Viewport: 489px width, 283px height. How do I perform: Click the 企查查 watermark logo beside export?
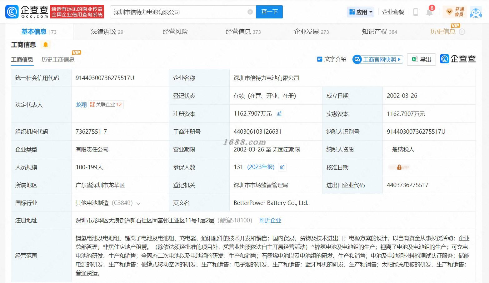click(x=458, y=59)
